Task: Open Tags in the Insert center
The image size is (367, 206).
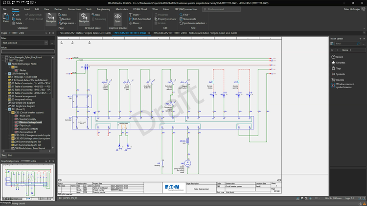Action: coord(338,69)
